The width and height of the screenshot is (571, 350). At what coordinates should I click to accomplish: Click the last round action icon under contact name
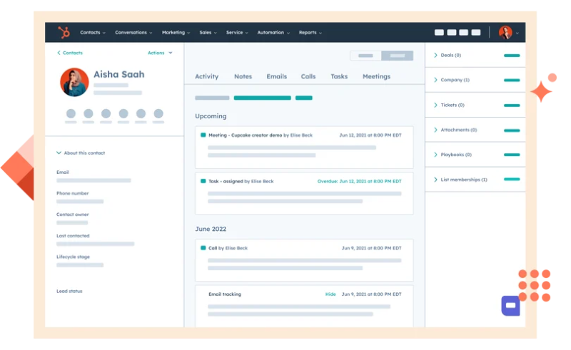coord(158,113)
